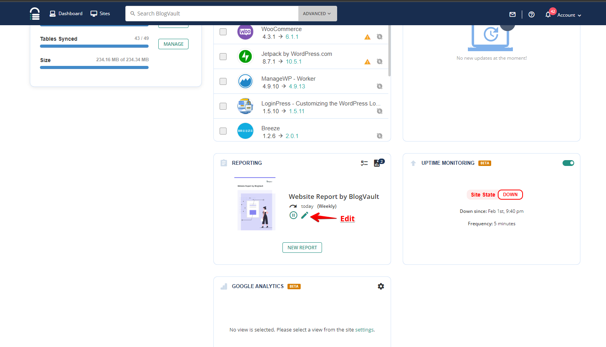The height and width of the screenshot is (347, 606).
Task: Open the mail envelope icon
Action: 513,14
